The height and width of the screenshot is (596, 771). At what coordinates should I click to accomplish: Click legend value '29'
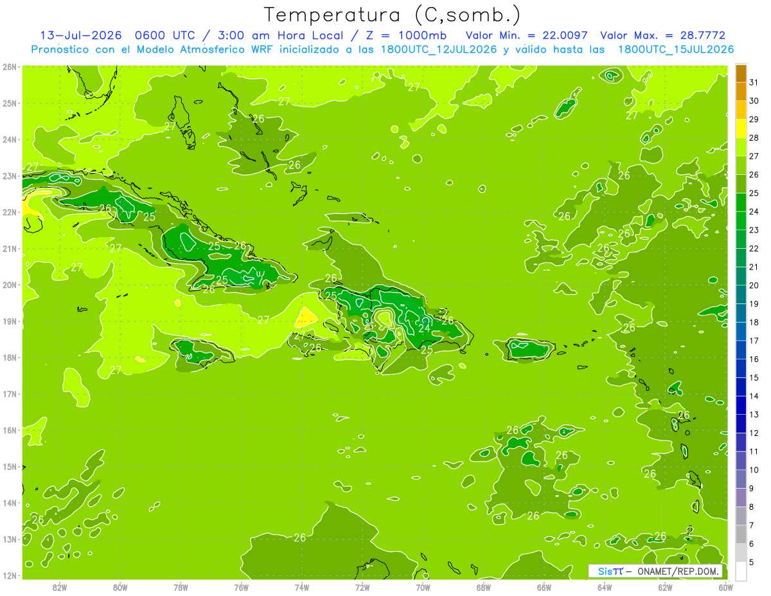tap(754, 119)
